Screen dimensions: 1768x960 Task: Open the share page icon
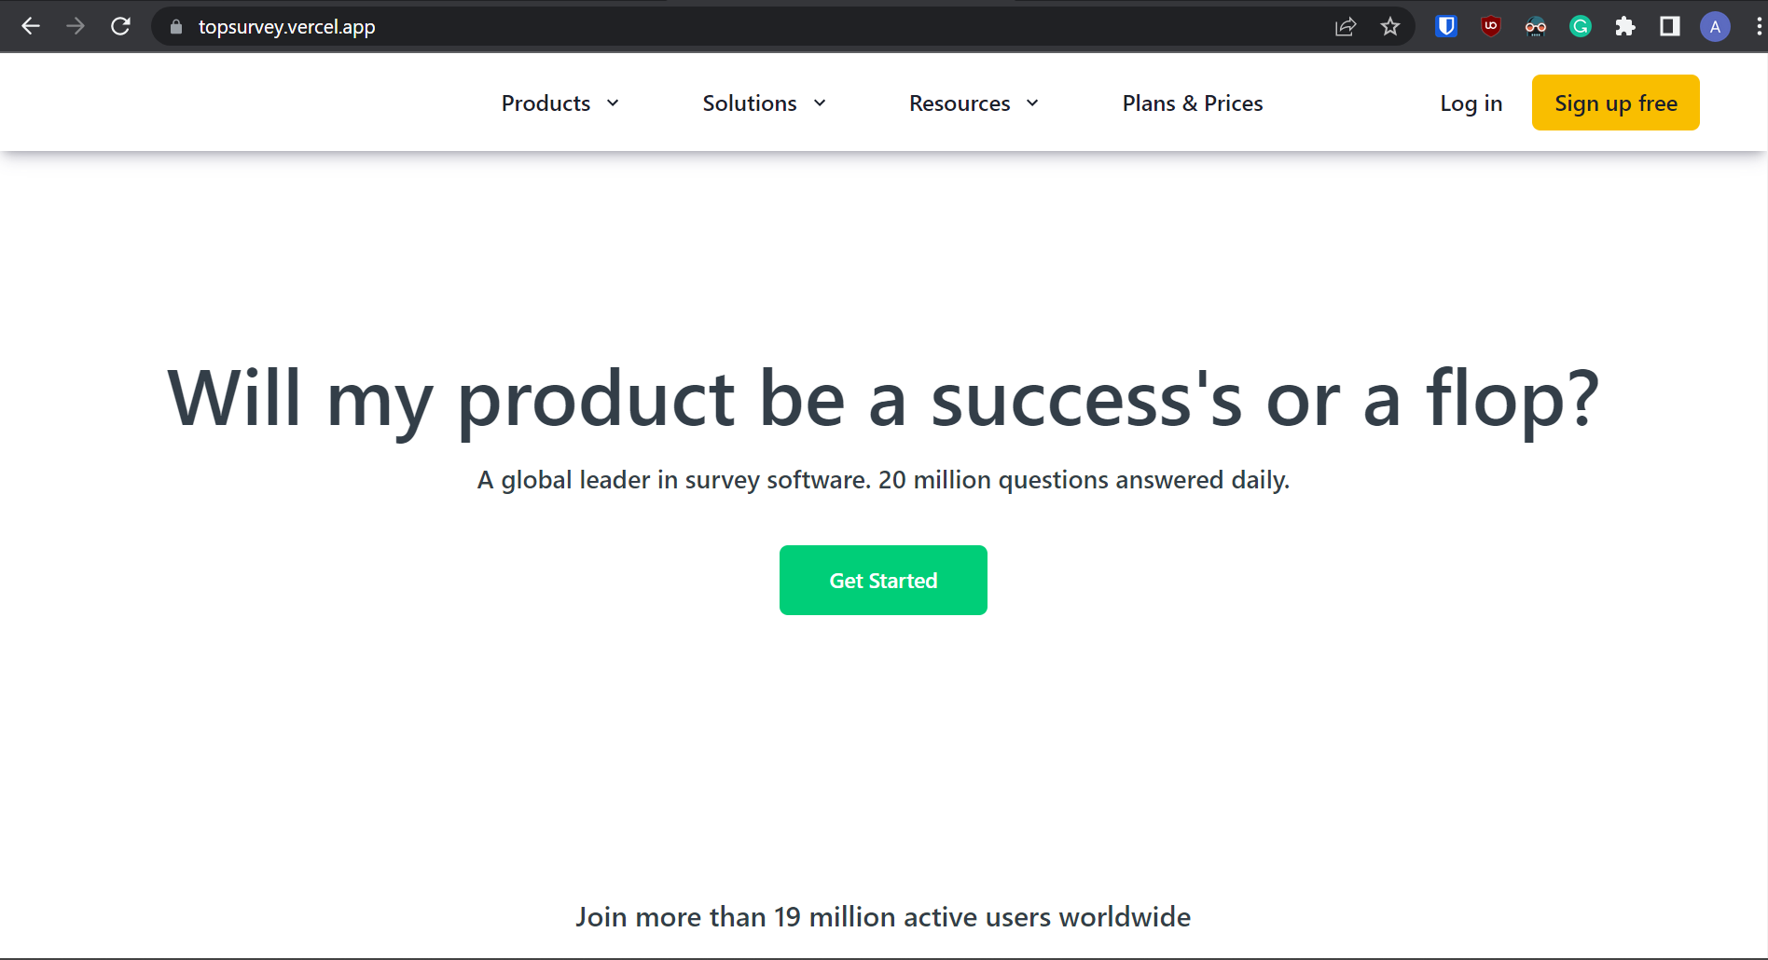[1346, 27]
